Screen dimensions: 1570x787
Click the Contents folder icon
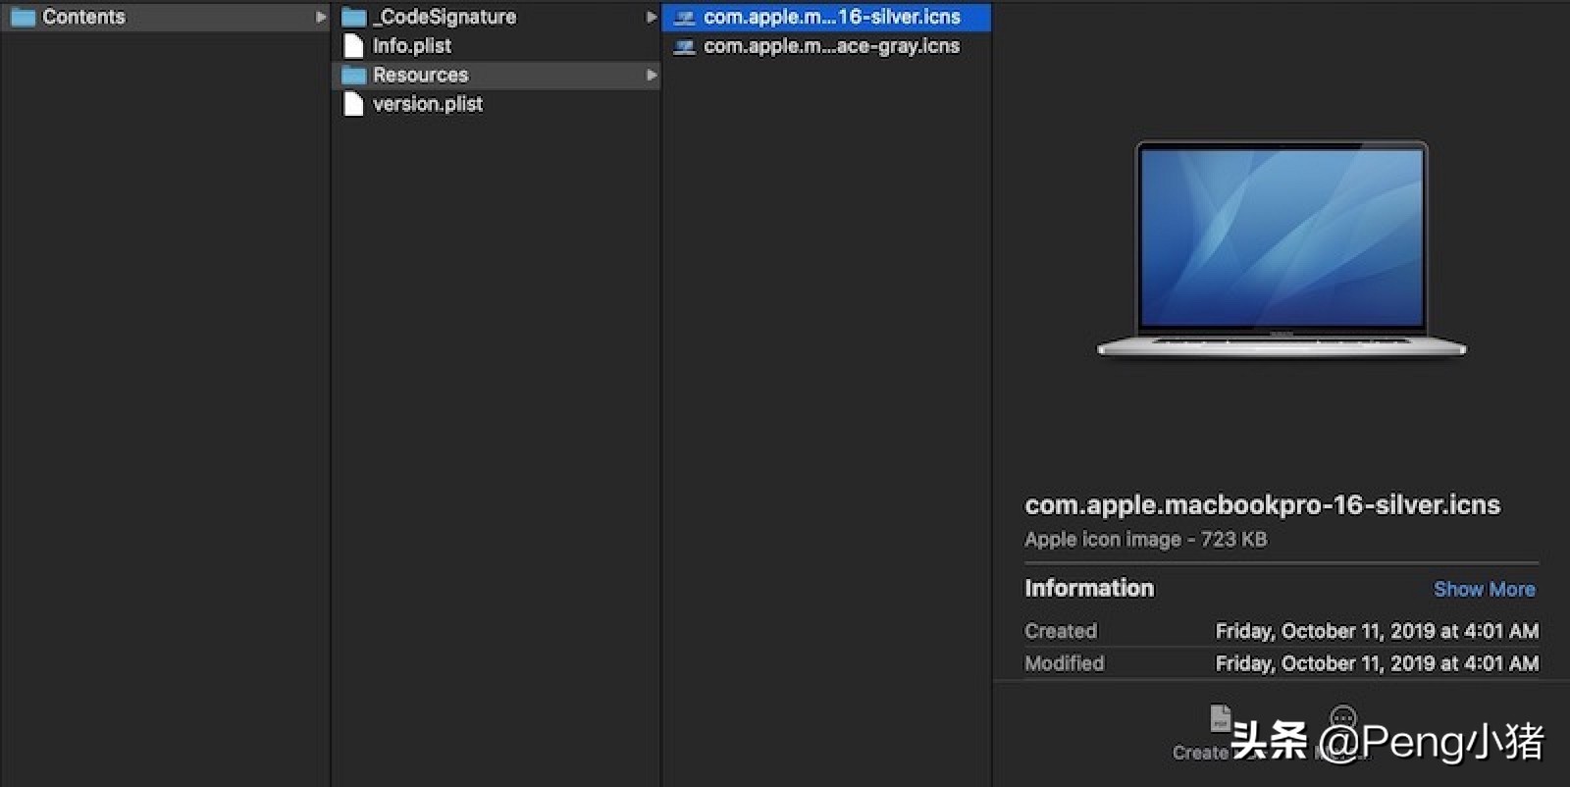tap(23, 17)
